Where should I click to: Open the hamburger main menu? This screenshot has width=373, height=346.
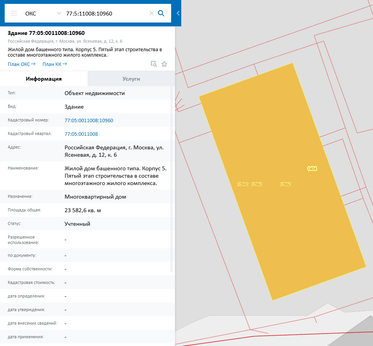pos(14,13)
